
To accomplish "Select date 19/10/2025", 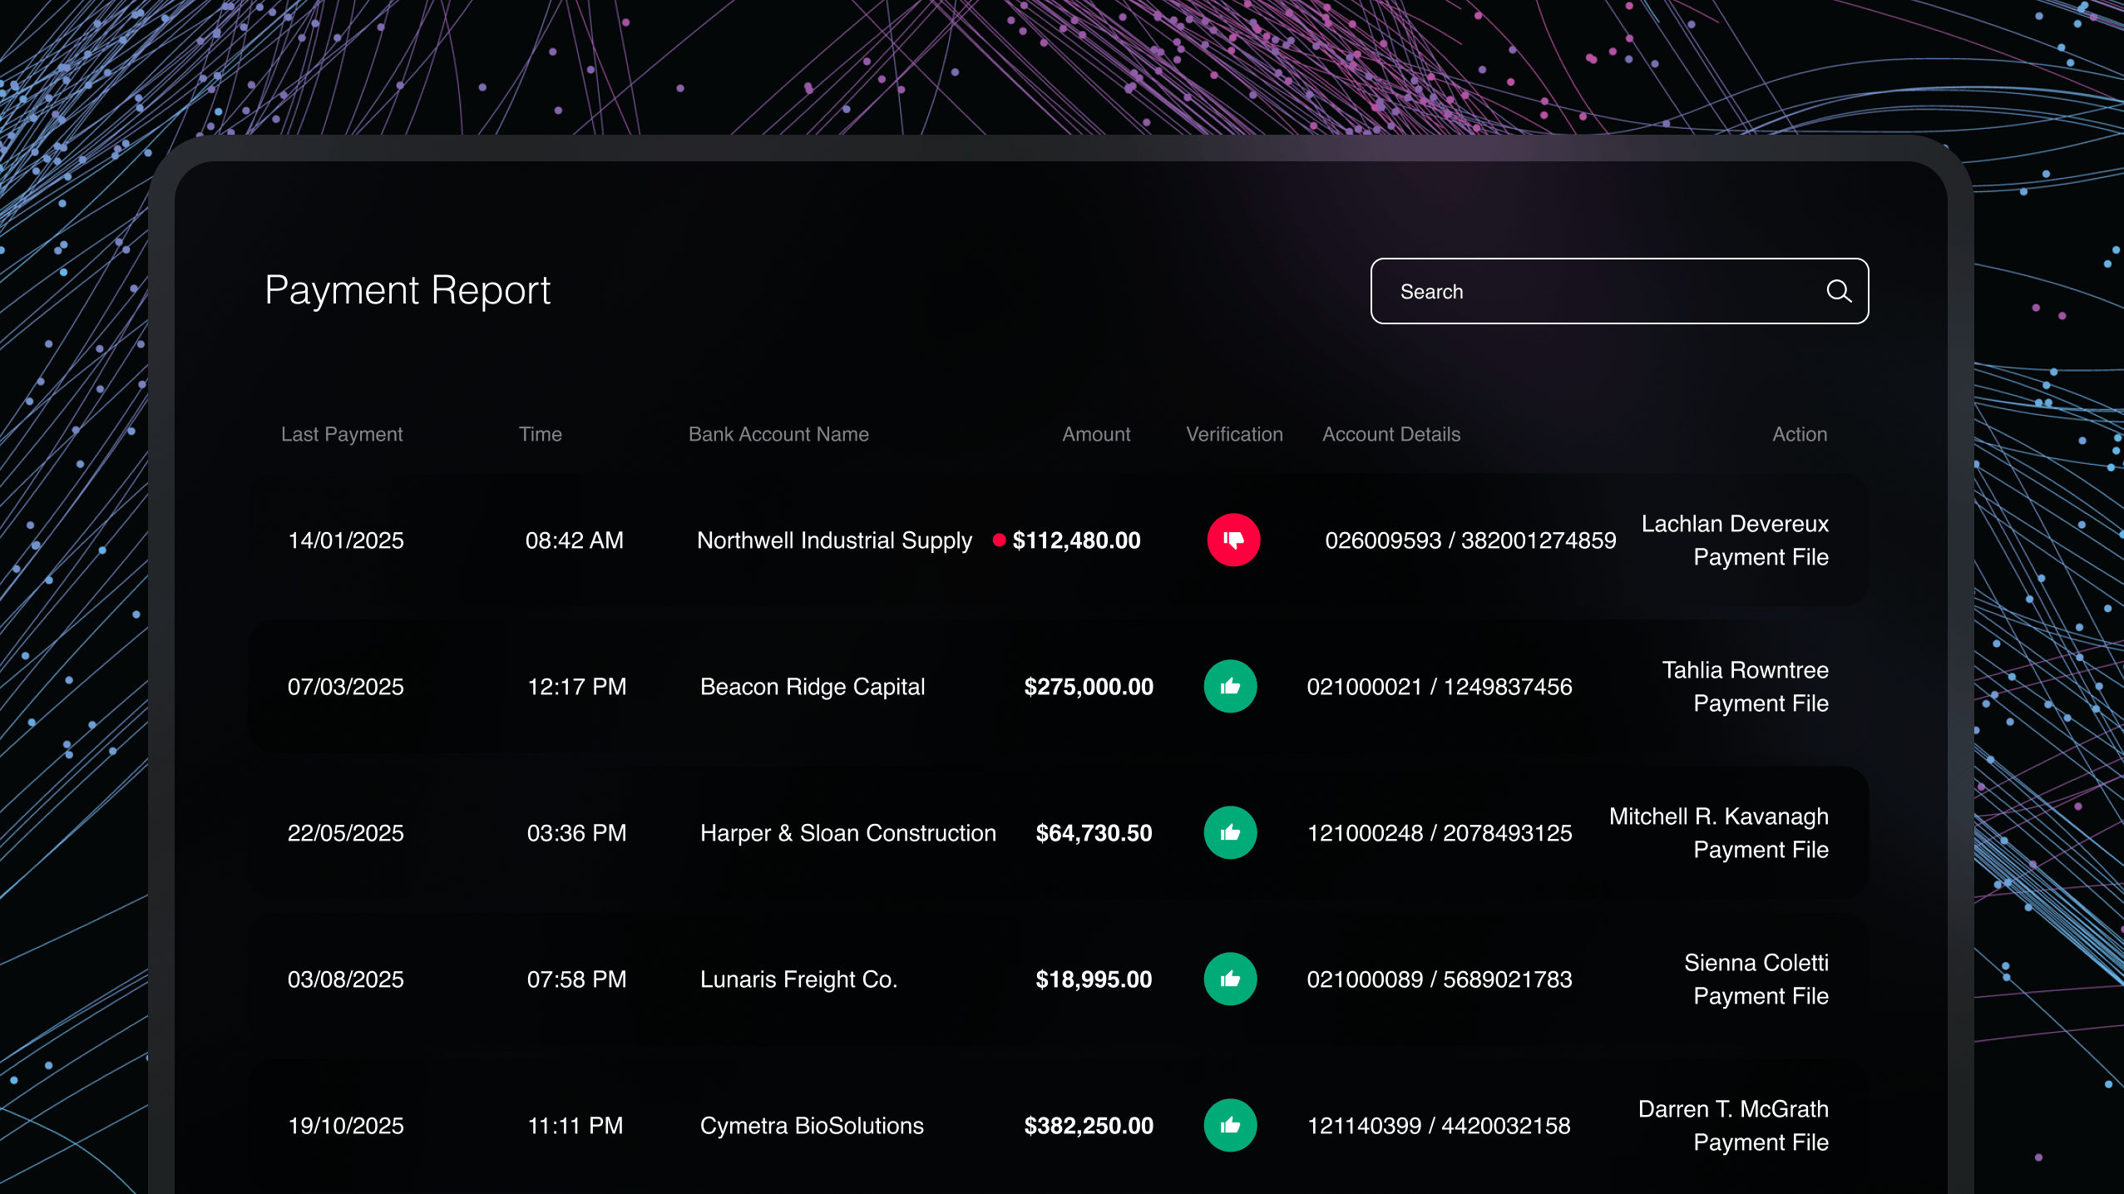I will click(345, 1126).
